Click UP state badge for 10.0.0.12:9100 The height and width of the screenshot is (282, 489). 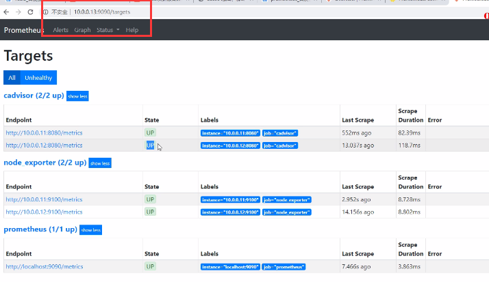click(x=150, y=212)
